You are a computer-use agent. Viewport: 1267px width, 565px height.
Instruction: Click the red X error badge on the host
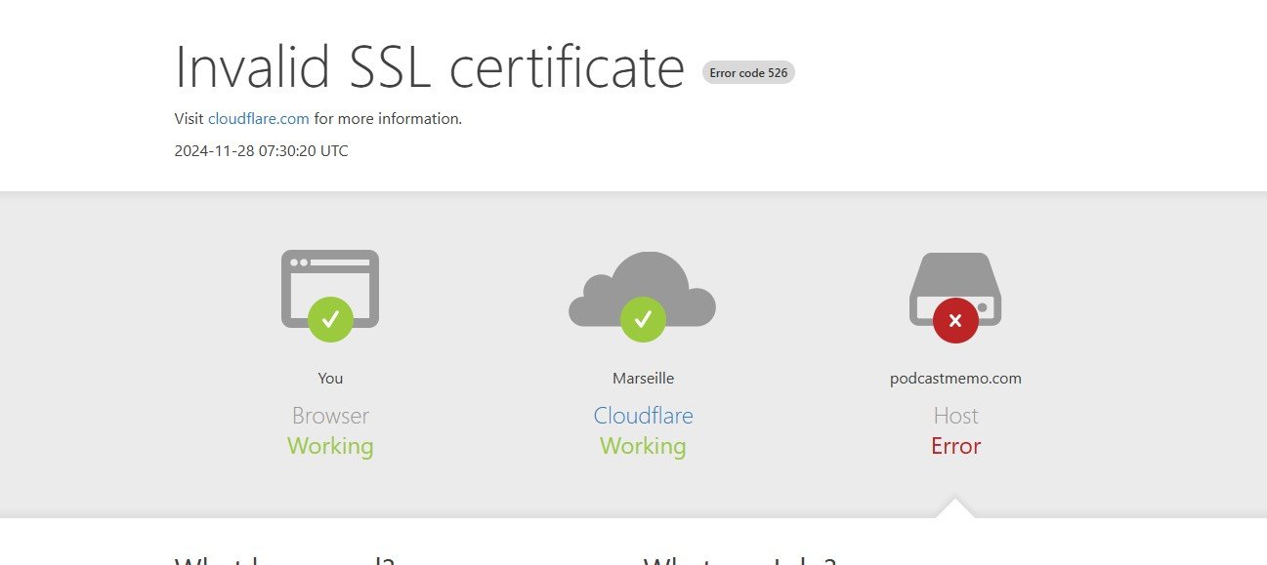pos(955,320)
